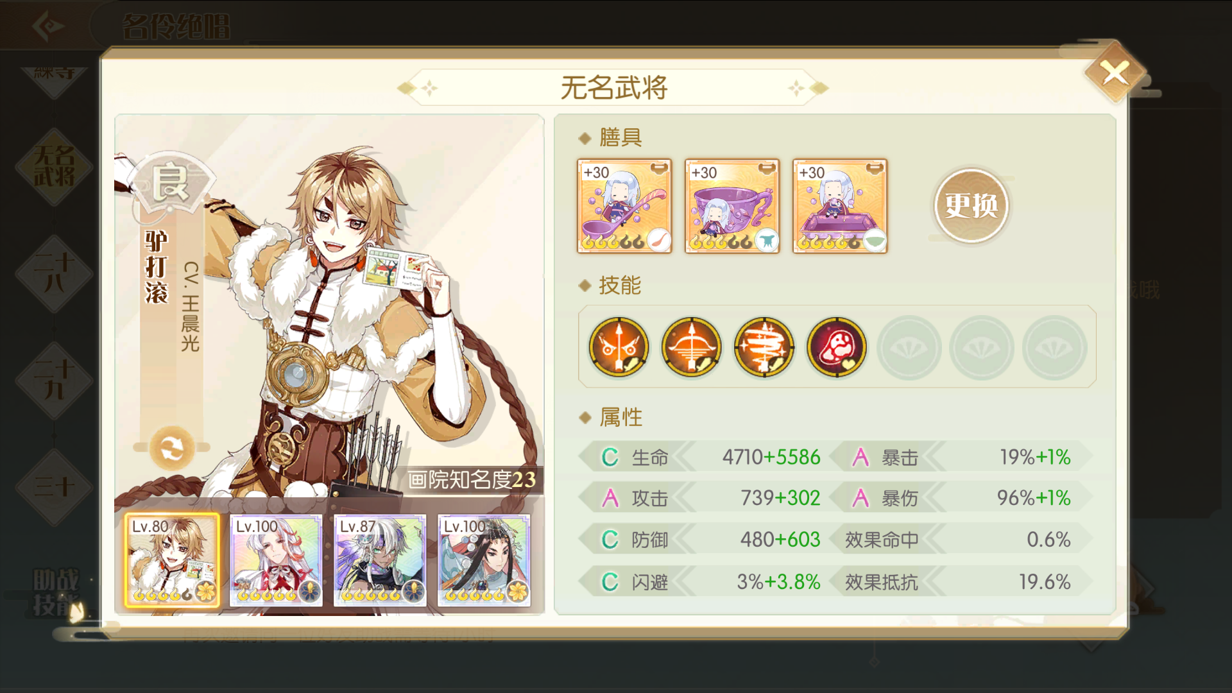Viewport: 1232px width, 693px height.
Task: Select the first Lv.100 white-haired character portrait
Action: (x=276, y=560)
